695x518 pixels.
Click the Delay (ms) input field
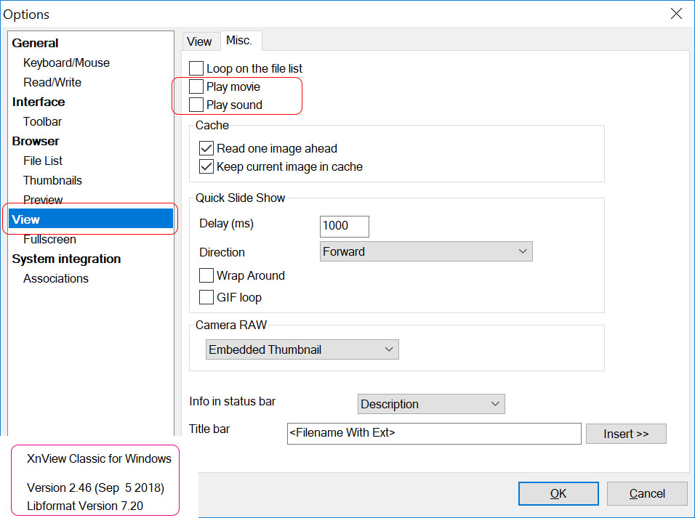(x=344, y=226)
